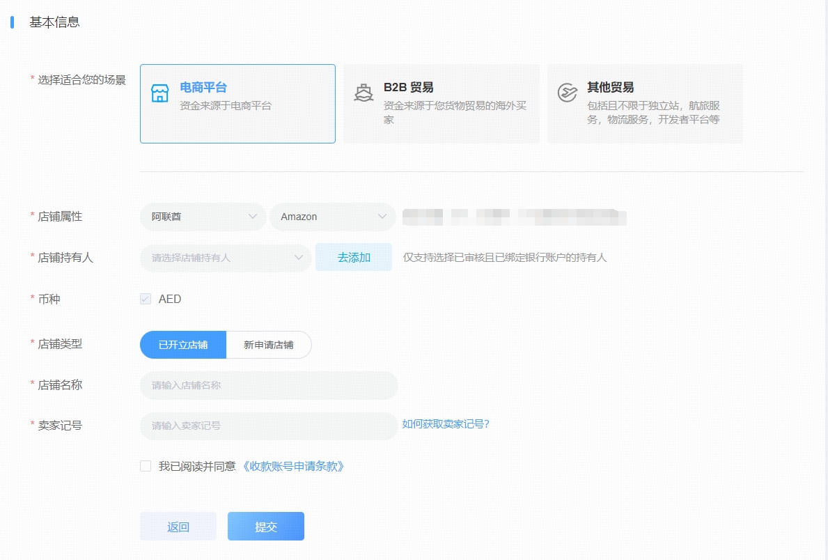Toggle the AED currency checkbox

146,299
